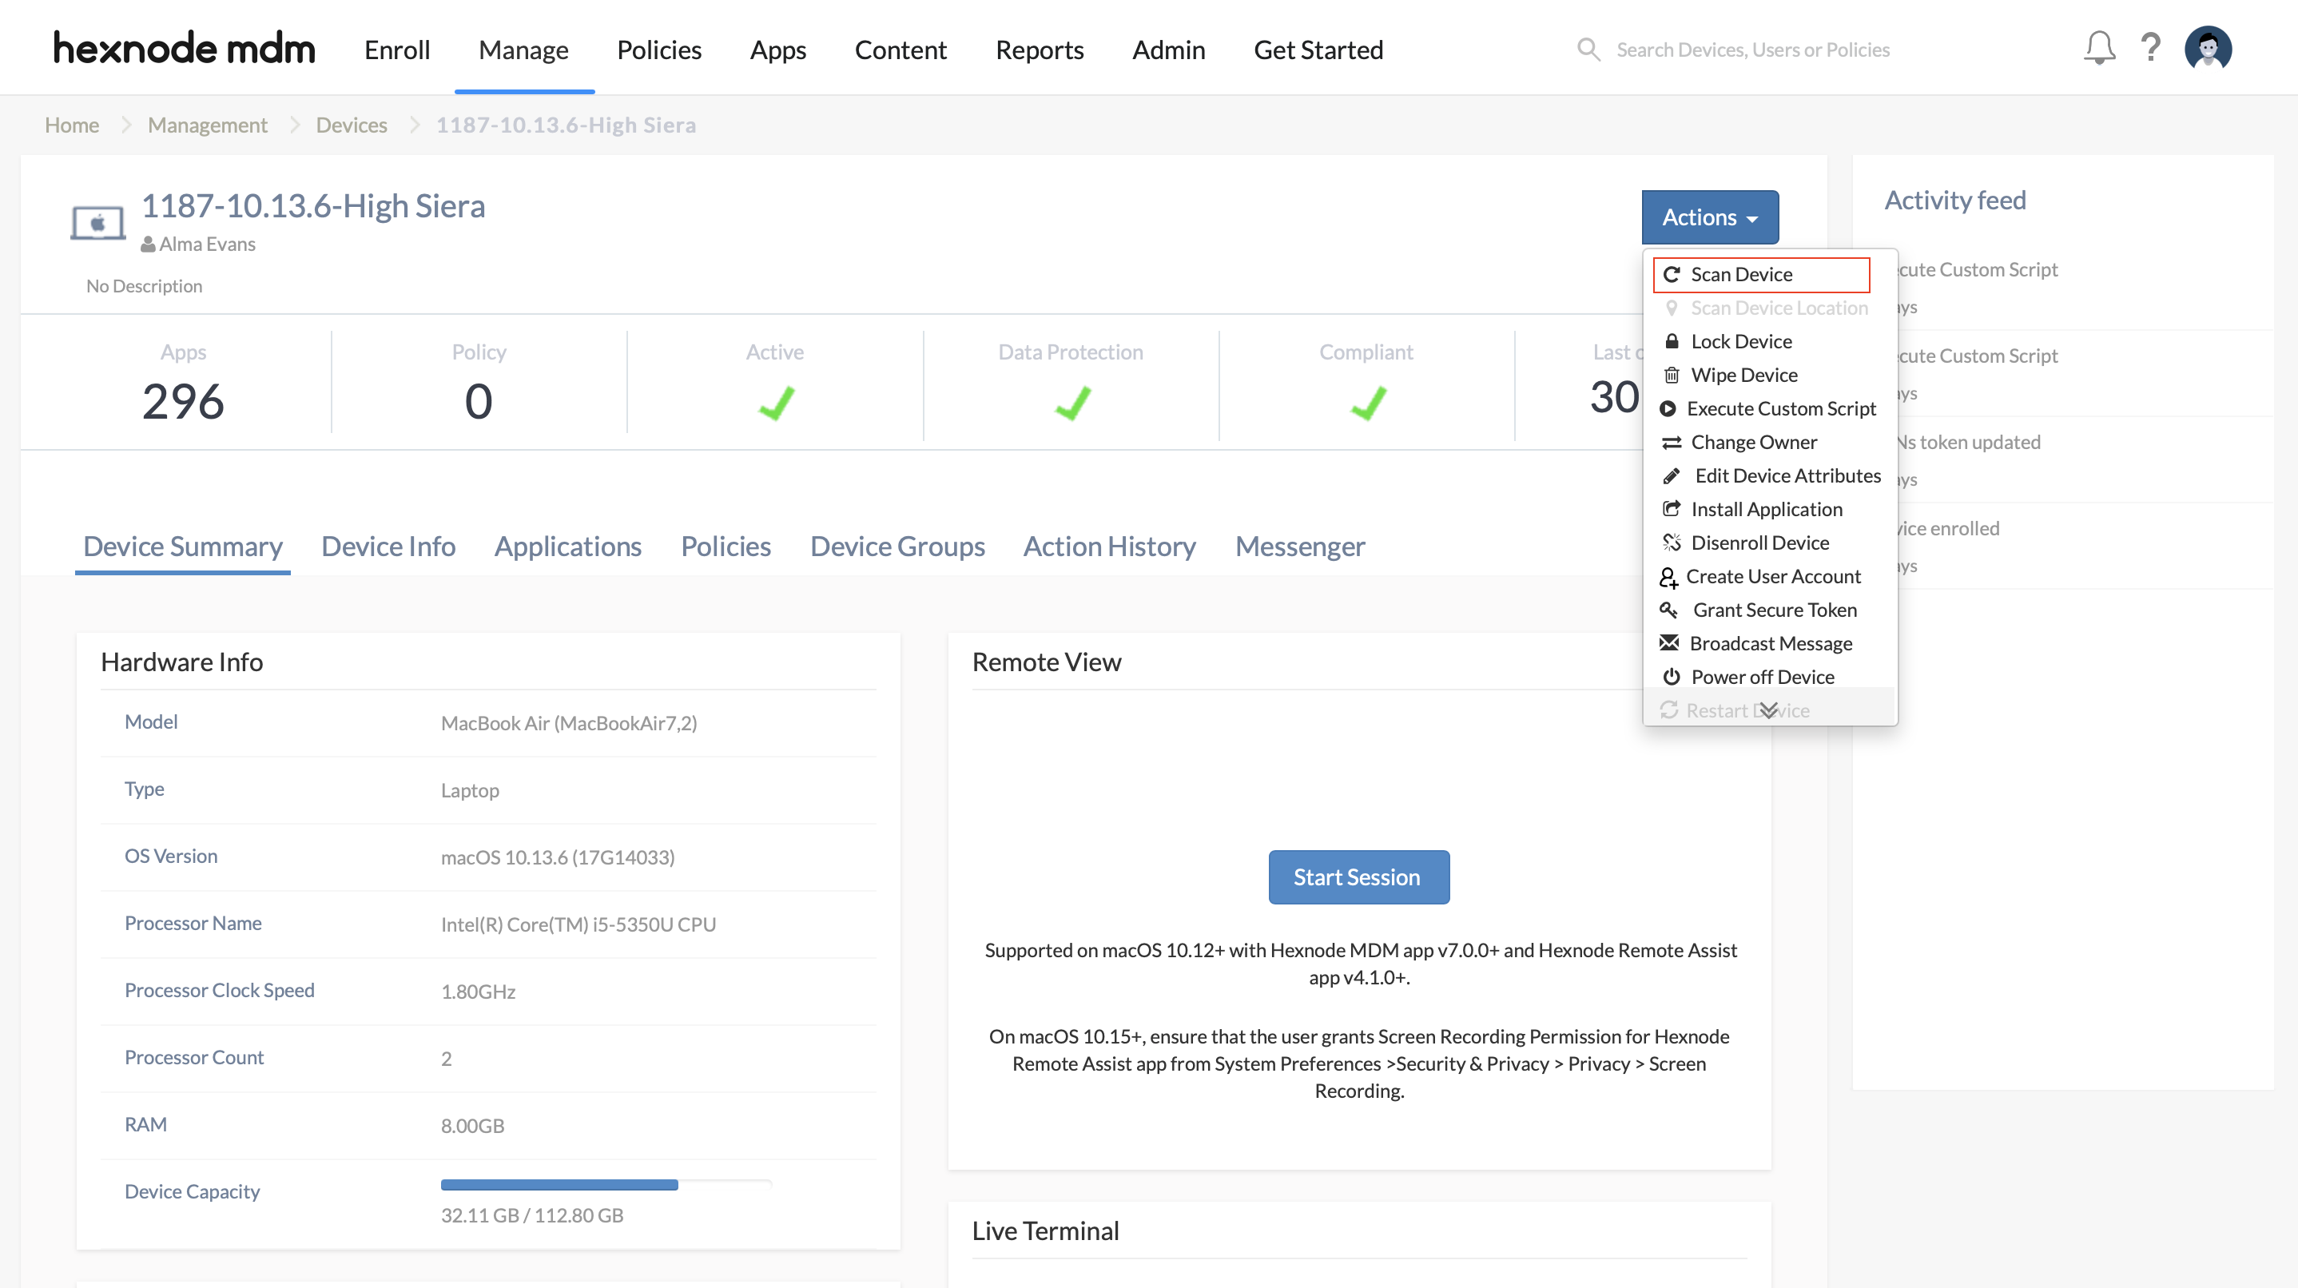Choose Lock Device in the menu
Image resolution: width=2298 pixels, height=1288 pixels.
pyautogui.click(x=1741, y=342)
